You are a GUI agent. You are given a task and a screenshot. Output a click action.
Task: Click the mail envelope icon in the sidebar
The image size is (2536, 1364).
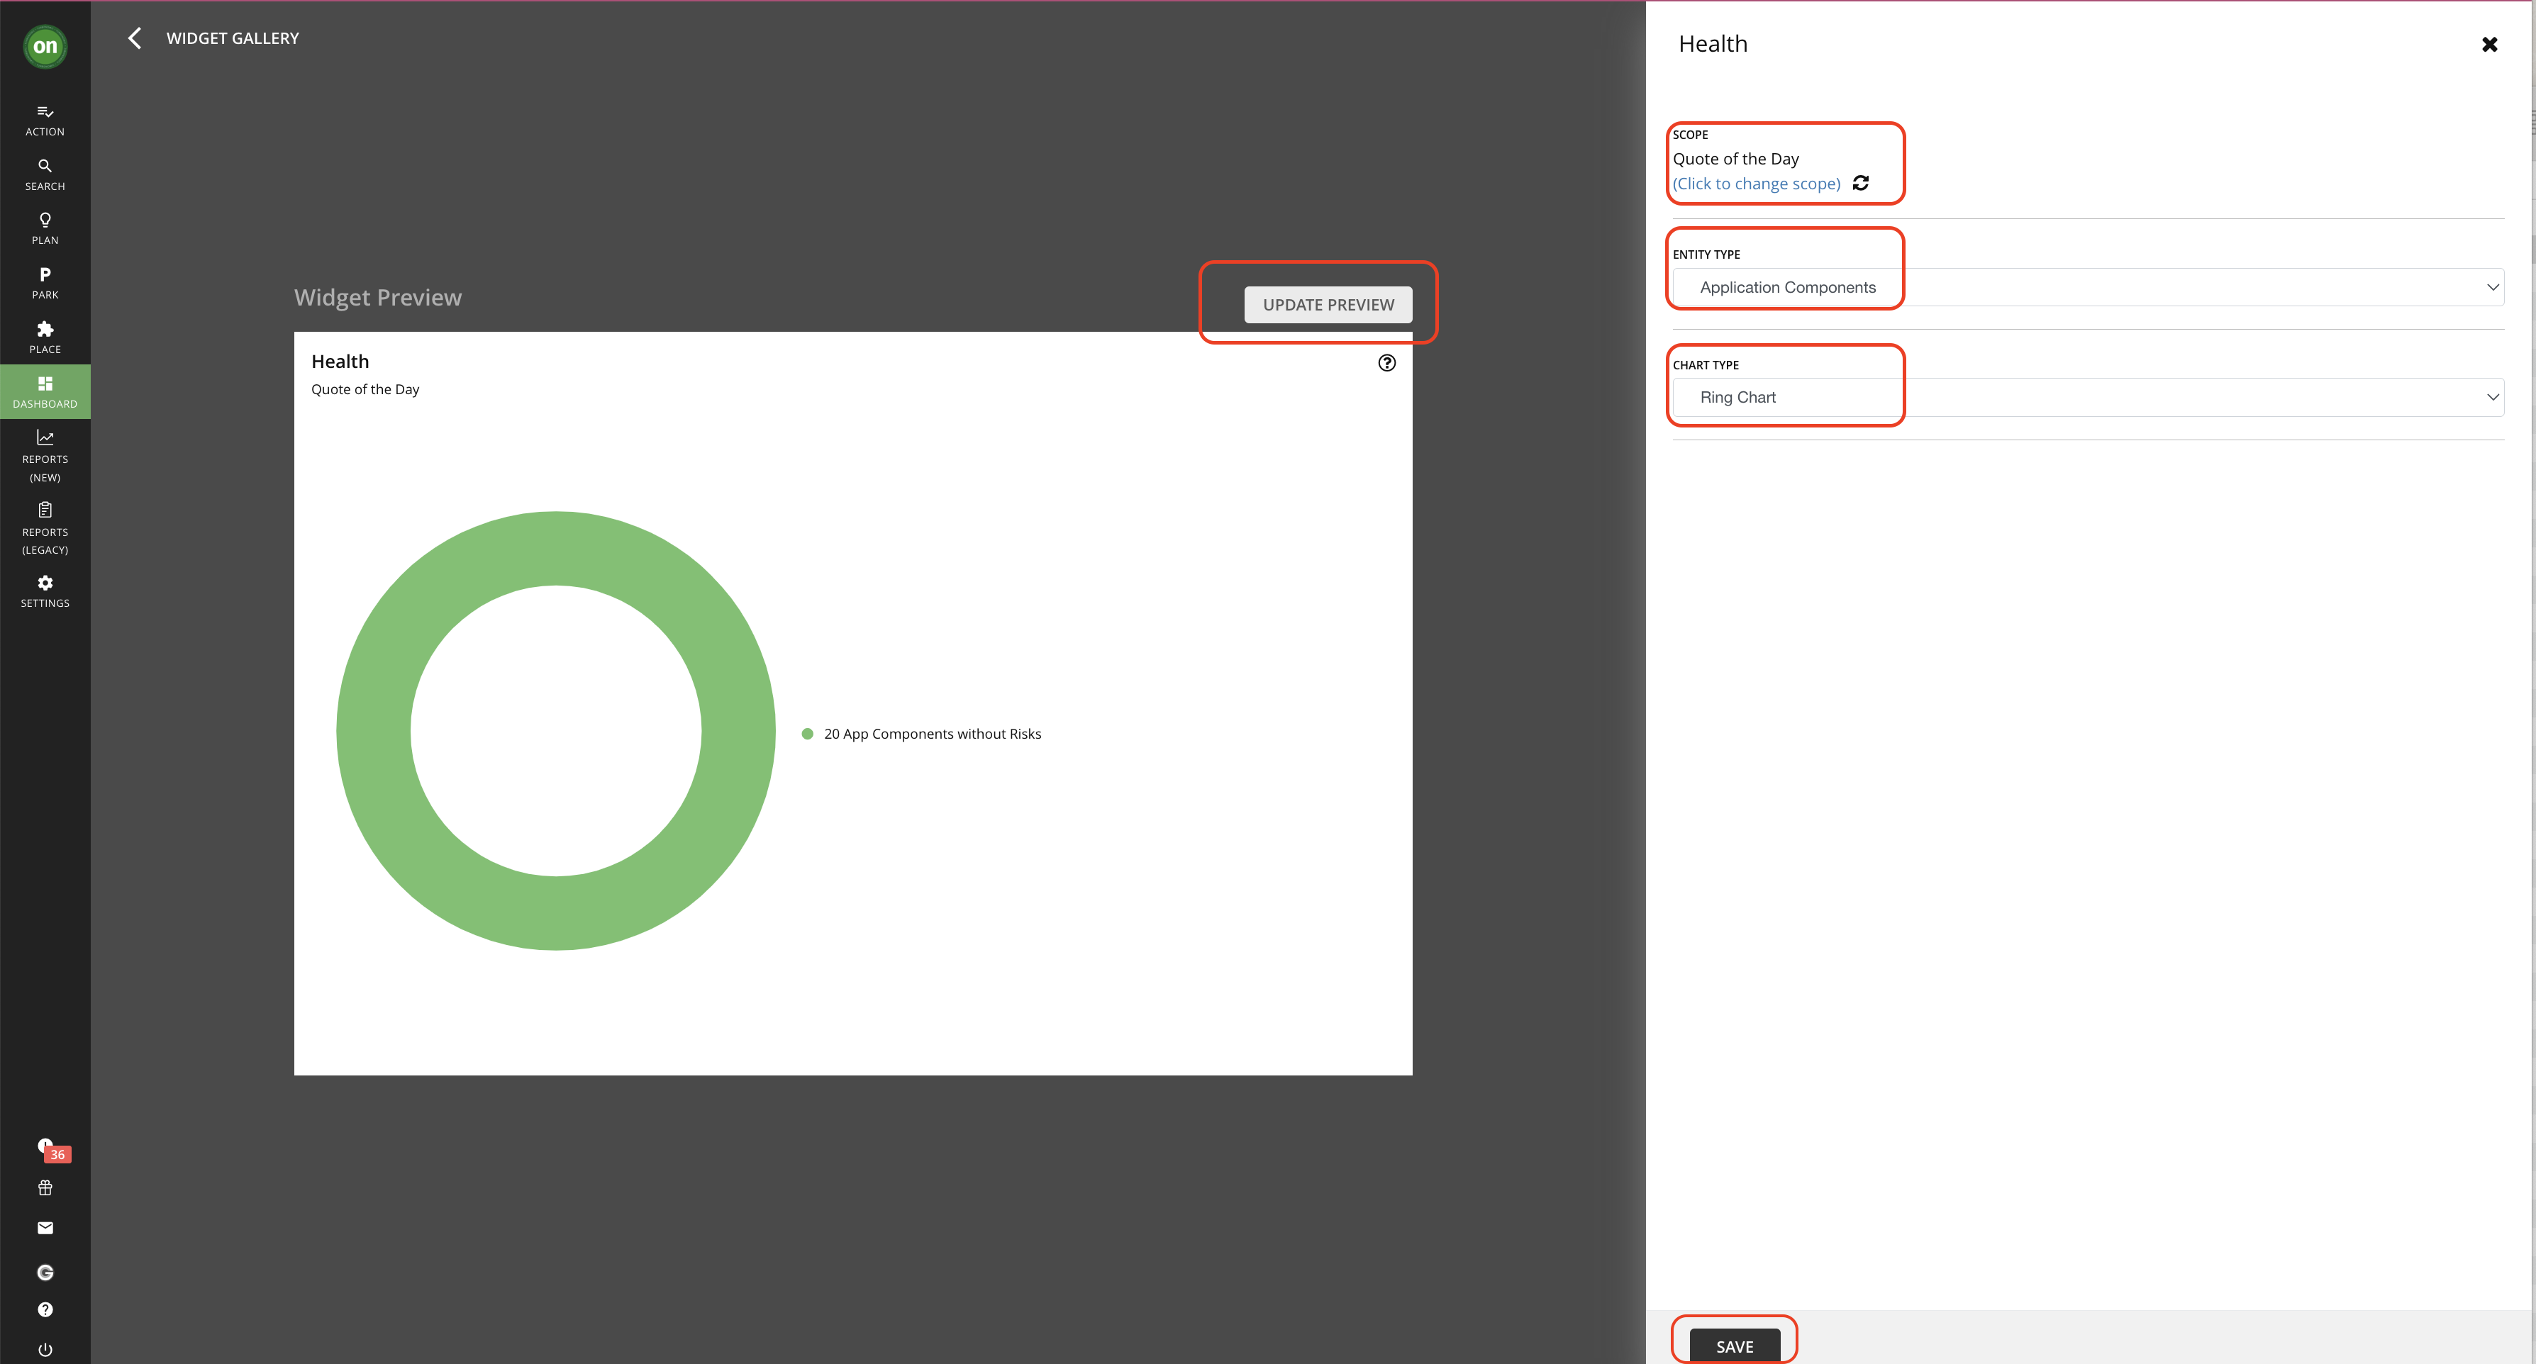45,1228
